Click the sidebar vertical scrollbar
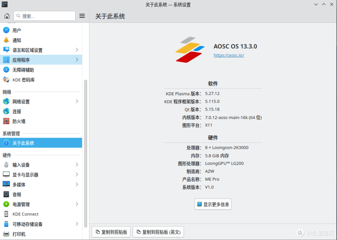 pos(85,154)
